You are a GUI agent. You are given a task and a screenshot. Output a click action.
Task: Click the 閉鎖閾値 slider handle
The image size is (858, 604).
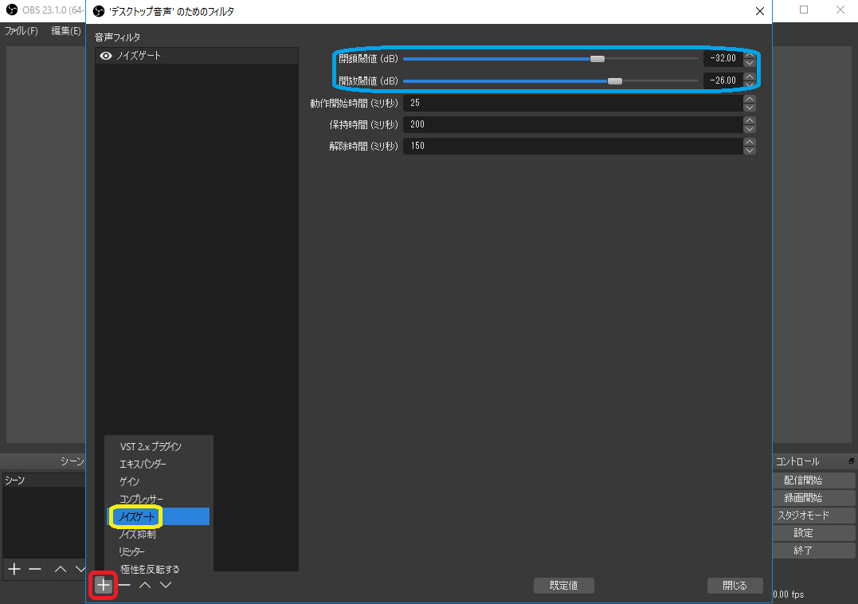(x=597, y=59)
